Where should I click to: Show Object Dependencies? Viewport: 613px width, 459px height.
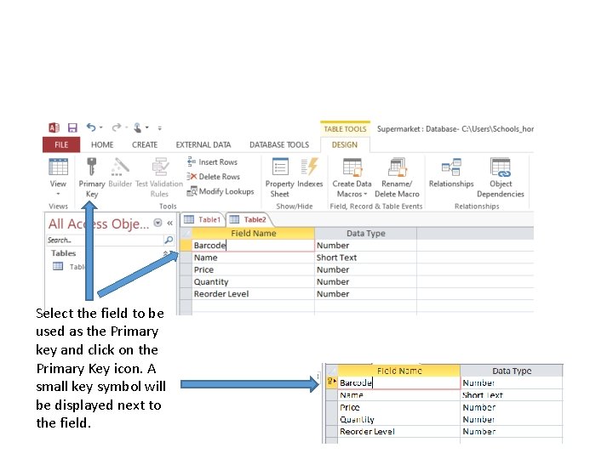pos(501,178)
